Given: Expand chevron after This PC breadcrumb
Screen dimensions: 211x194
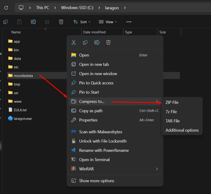Looking at the screenshot, I should pos(55,8).
